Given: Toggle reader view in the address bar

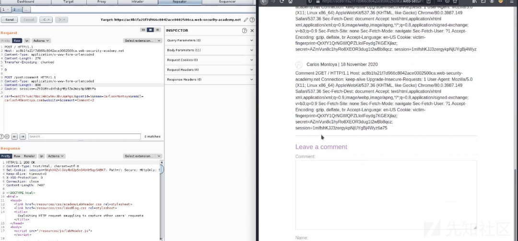Looking at the screenshot, I should point(428,1).
